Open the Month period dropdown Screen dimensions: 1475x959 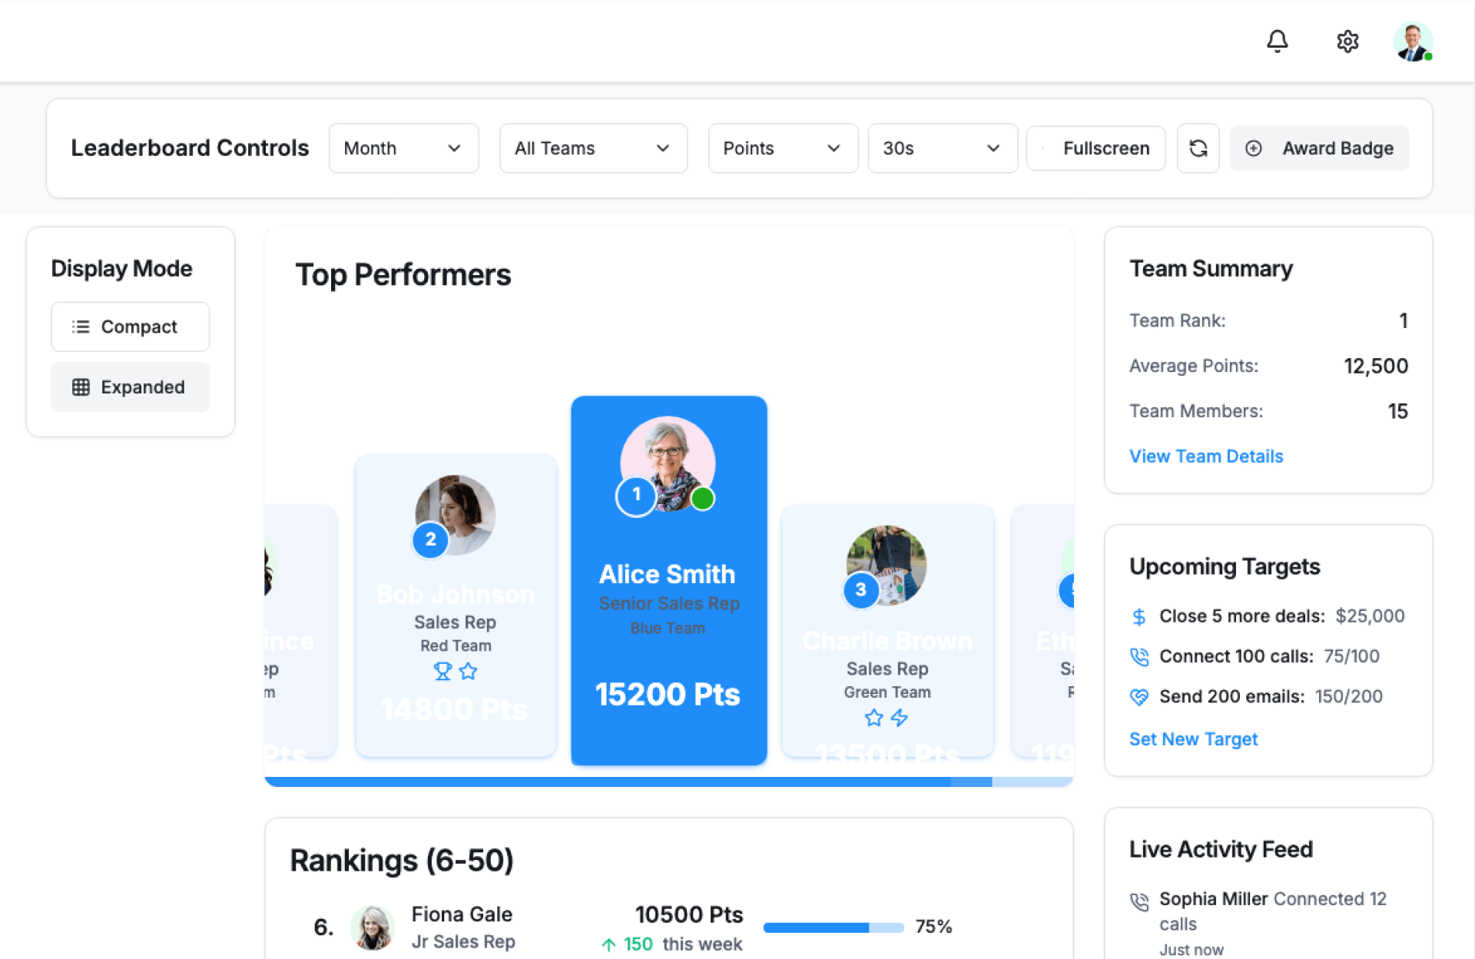point(403,148)
